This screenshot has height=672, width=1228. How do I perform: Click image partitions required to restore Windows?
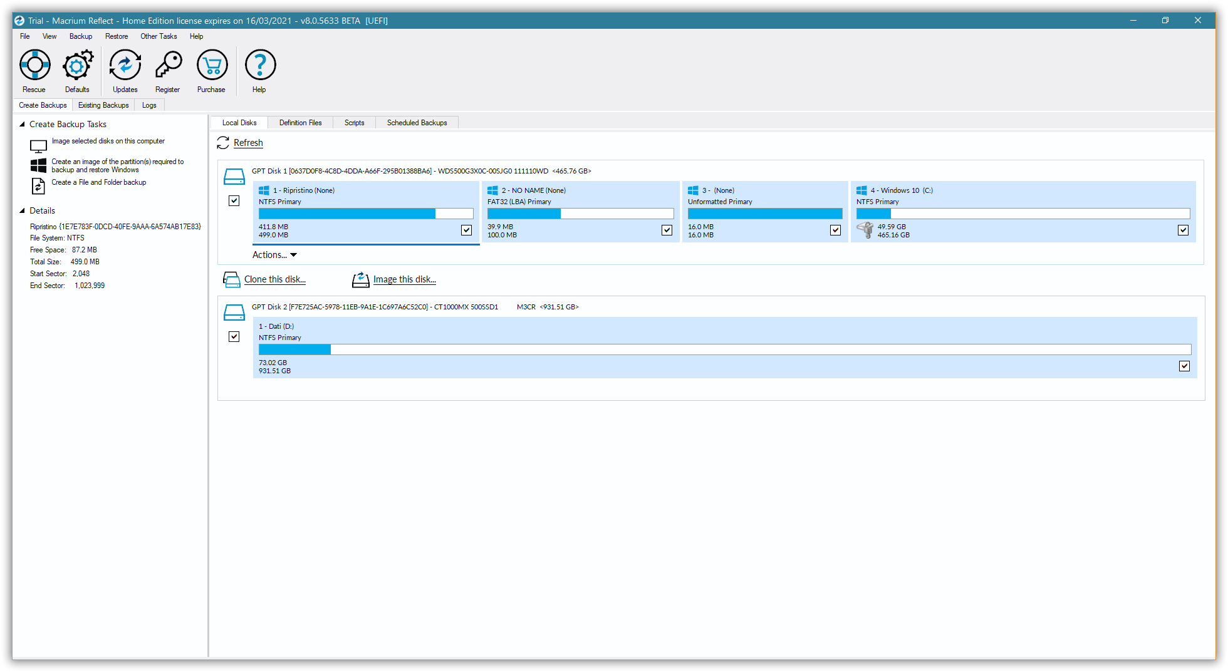point(118,165)
